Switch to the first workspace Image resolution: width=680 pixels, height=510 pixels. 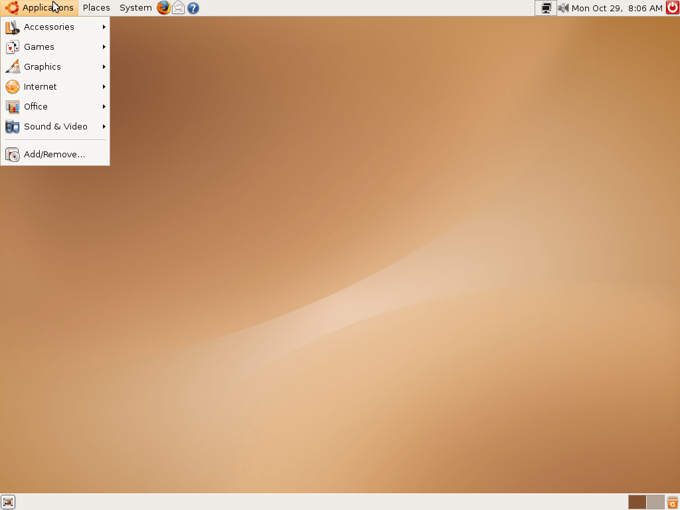tap(637, 502)
